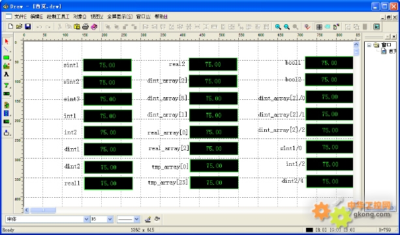Click the horizontal scrollbar left arrow
This screenshot has width=400, height=235.
tap(27, 210)
